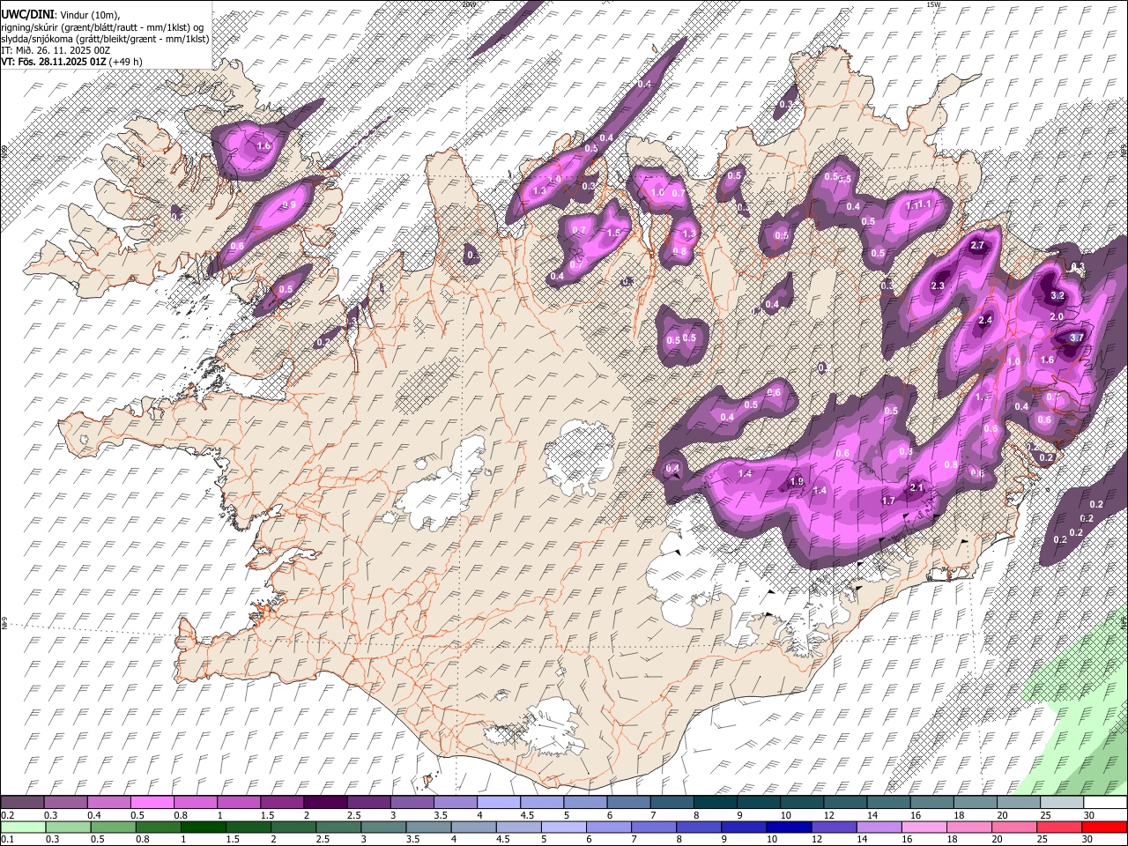The height and width of the screenshot is (846, 1128).
Task: Pick the bright red 30 rain swatch
Action: coord(1104,827)
